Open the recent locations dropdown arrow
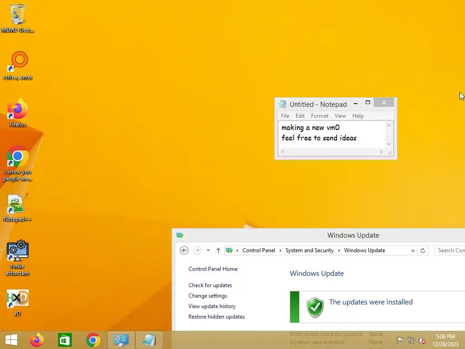 (208, 250)
